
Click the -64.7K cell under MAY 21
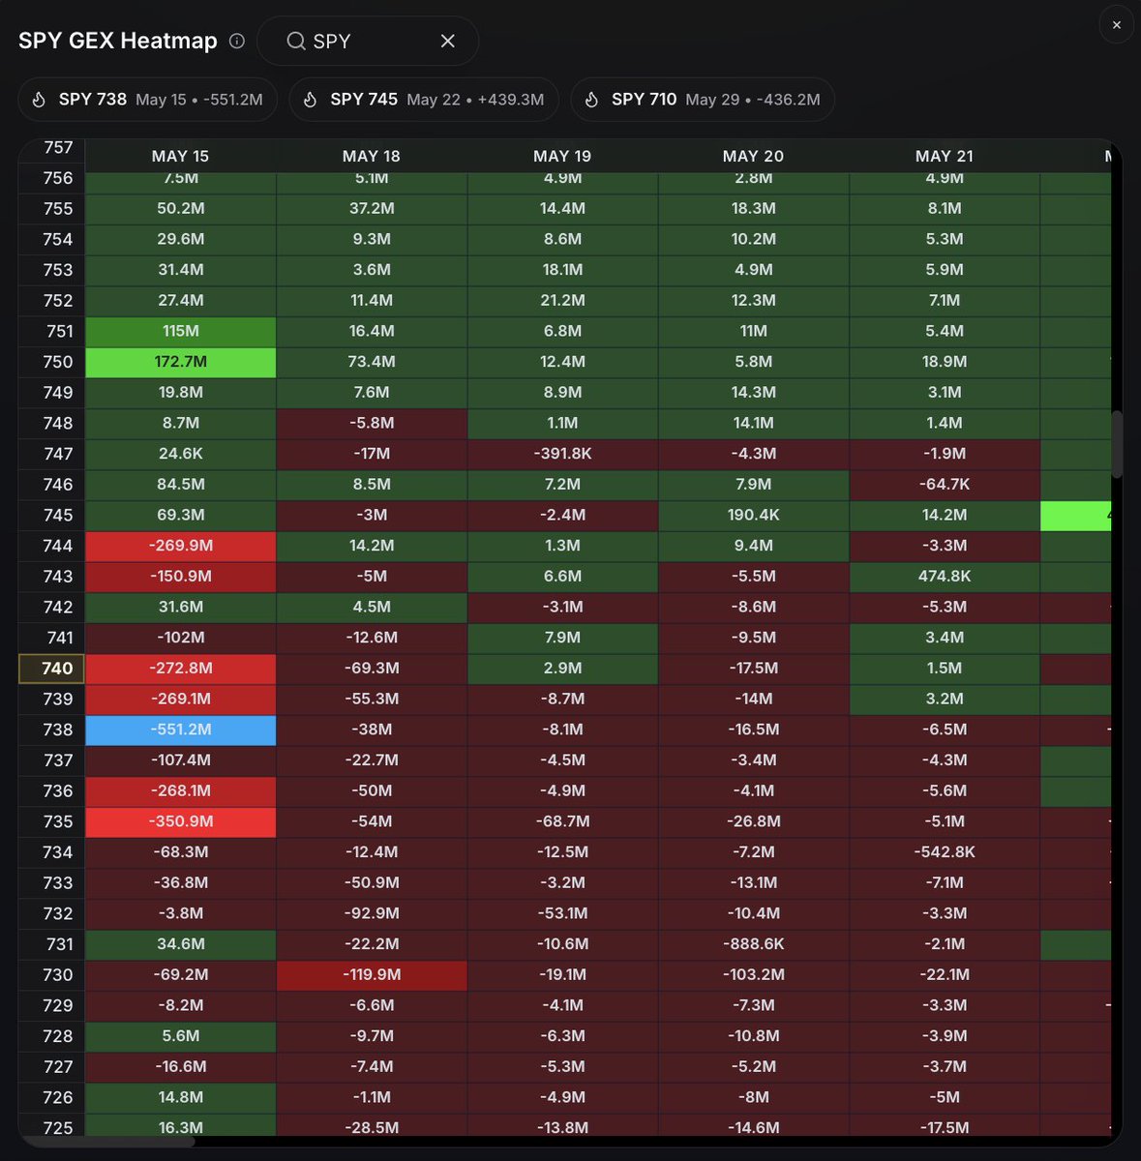pos(945,485)
